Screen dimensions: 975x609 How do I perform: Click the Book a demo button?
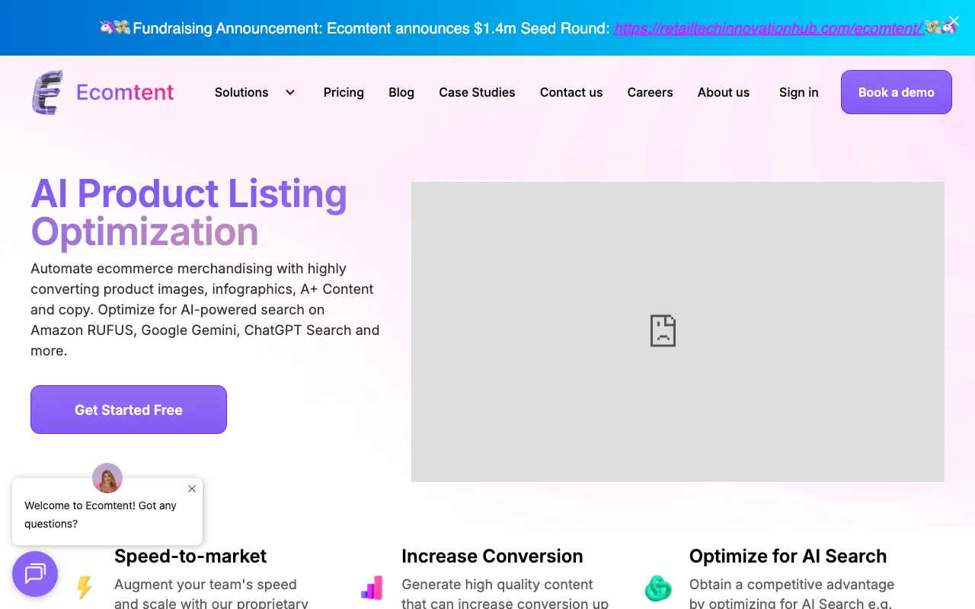[x=897, y=92]
